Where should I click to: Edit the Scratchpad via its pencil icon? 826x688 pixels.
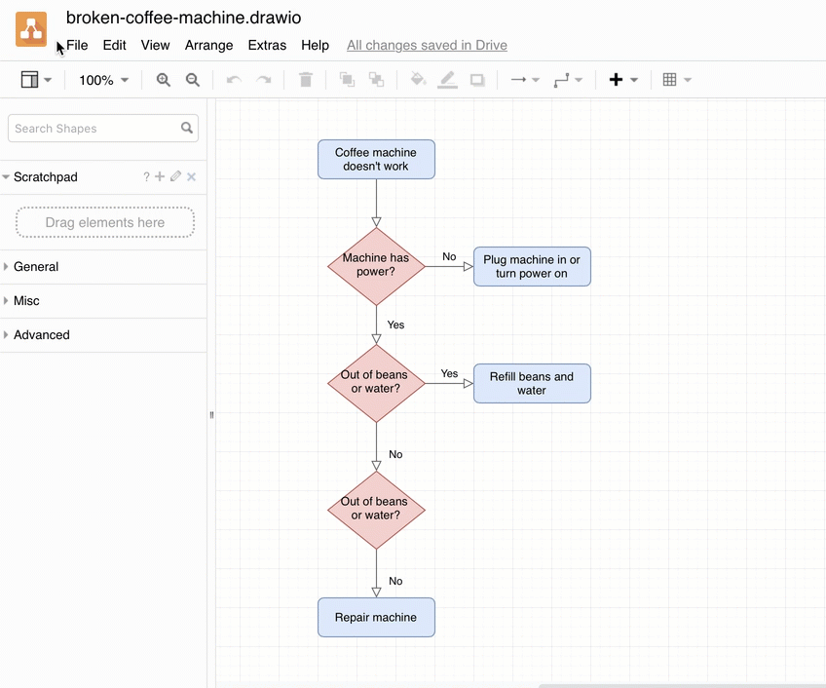click(x=175, y=176)
